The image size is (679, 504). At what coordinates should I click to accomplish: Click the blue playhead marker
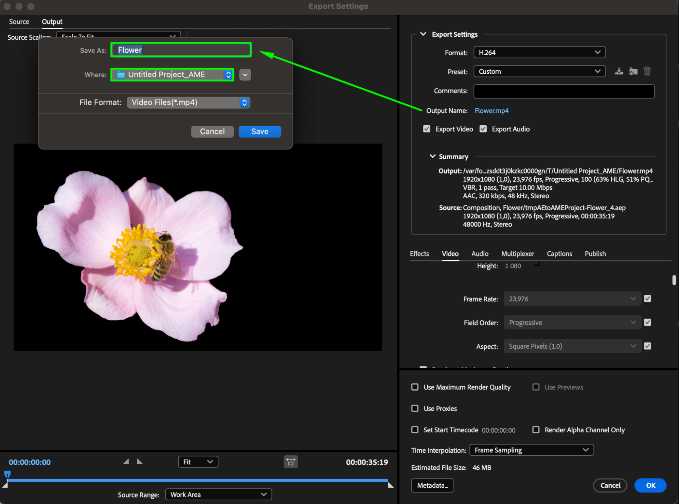7,474
